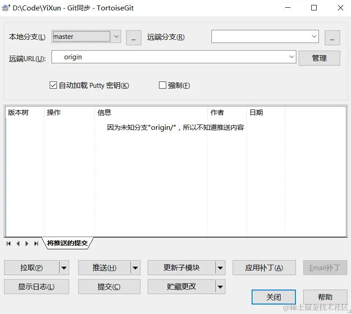Click the 拉取(P) button
This screenshot has width=351, height=314.
32,267
